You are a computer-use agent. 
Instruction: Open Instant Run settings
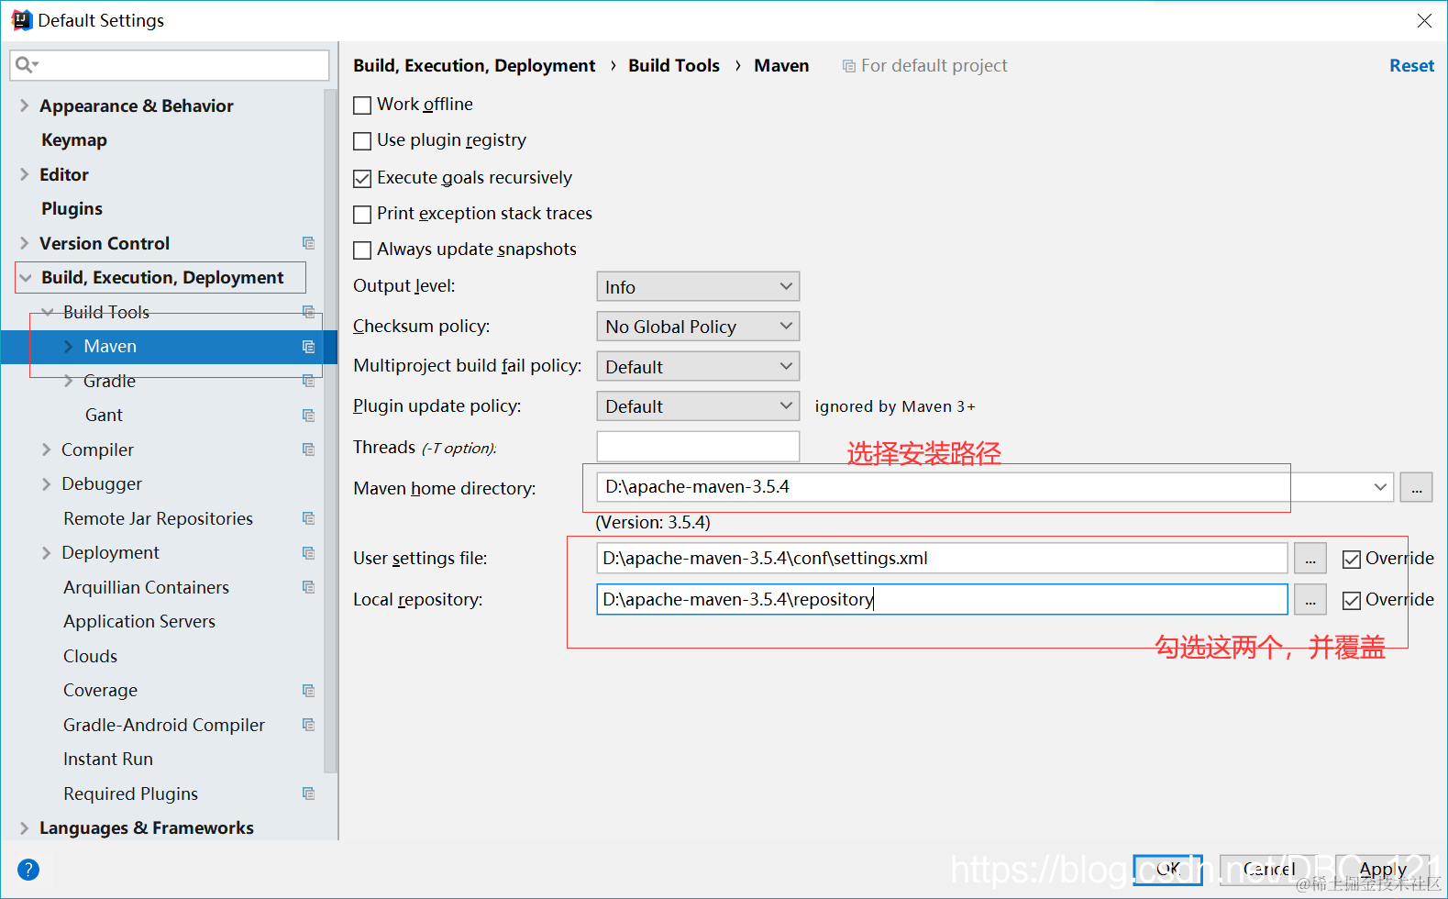tap(108, 760)
